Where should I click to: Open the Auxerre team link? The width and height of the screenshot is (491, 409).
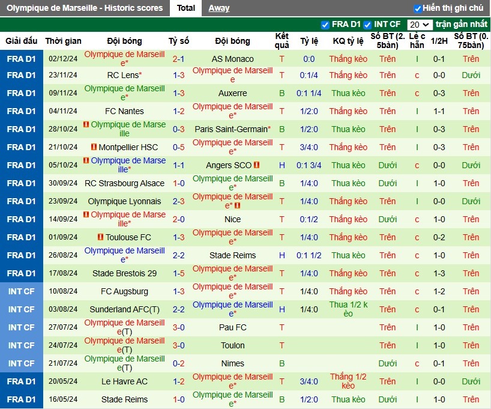click(x=232, y=93)
